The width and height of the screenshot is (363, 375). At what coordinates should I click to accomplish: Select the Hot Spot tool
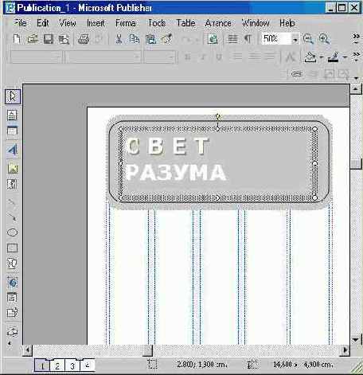(12, 283)
